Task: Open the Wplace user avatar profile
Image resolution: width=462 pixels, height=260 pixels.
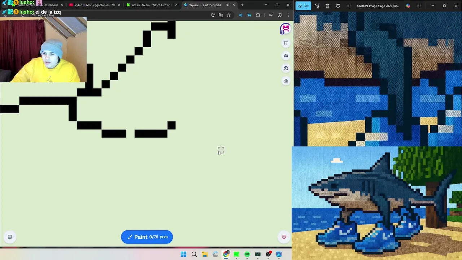Action: [x=285, y=29]
